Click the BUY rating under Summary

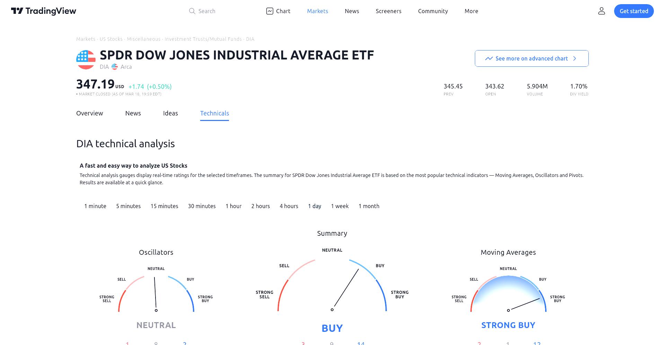point(332,328)
